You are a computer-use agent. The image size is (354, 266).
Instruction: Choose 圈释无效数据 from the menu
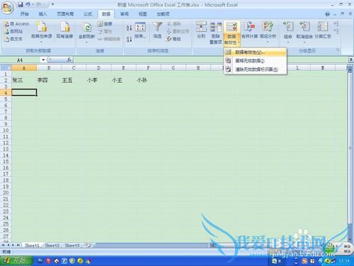click(x=255, y=61)
